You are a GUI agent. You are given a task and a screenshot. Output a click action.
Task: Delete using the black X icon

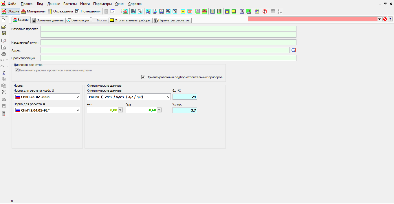point(4,92)
